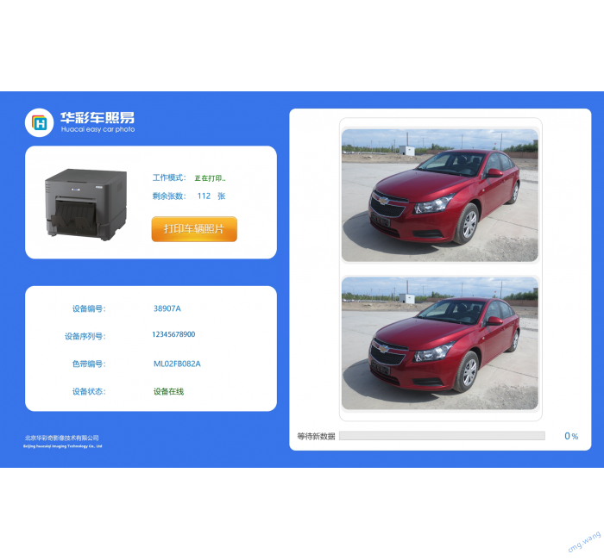This screenshot has width=604, height=560.
Task: Click ribbon number value ML02FB082A
Action: 177,364
